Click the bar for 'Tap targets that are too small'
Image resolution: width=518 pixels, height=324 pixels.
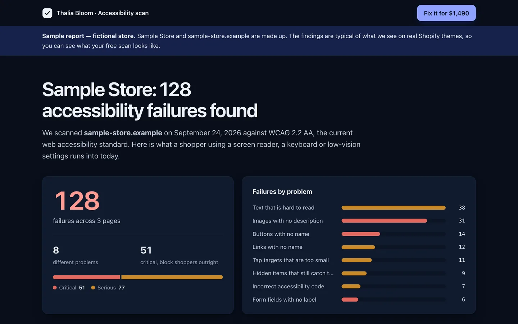click(x=356, y=260)
